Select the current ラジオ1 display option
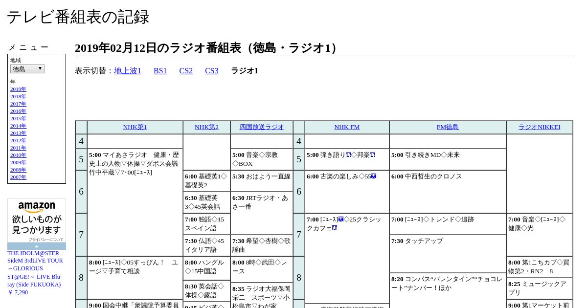This screenshot has height=308, width=587. pyautogui.click(x=245, y=71)
